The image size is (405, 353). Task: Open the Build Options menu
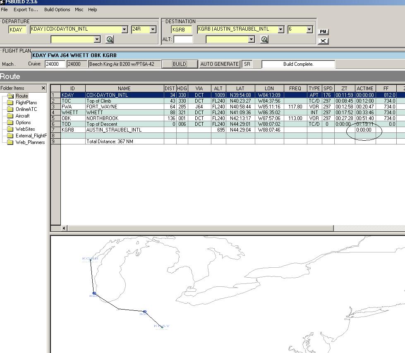[57, 10]
